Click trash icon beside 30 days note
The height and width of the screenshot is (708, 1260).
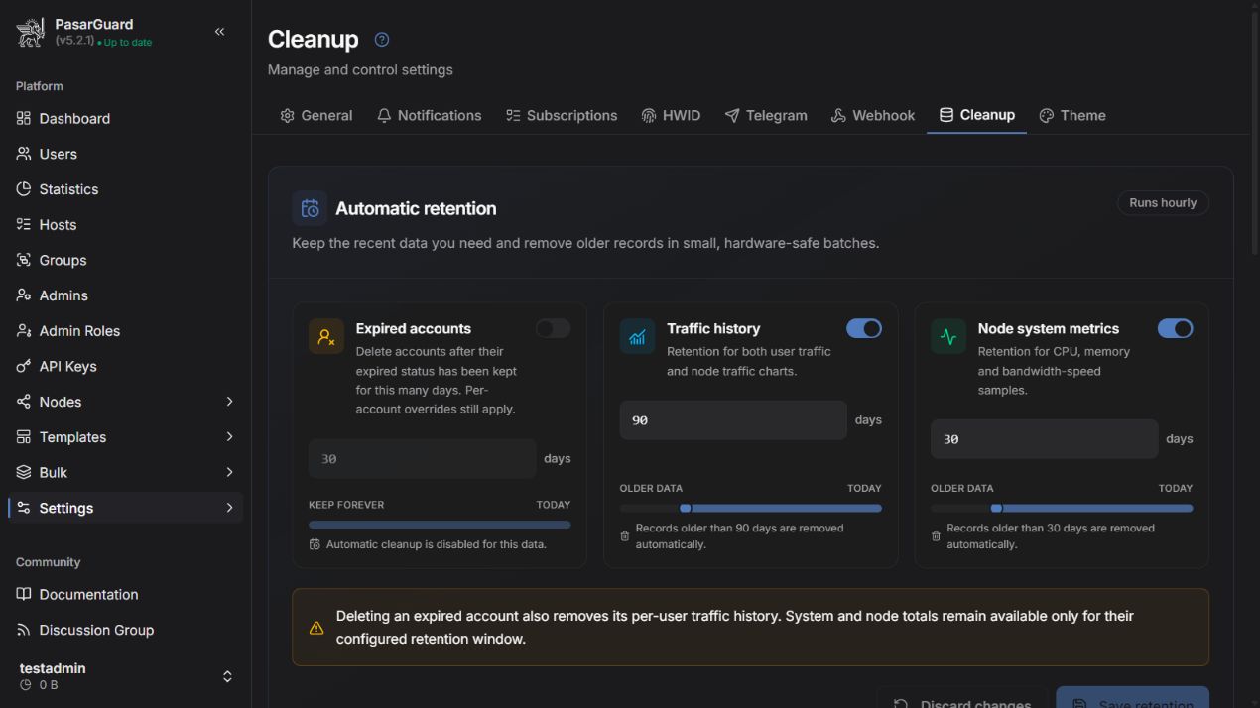(x=936, y=536)
